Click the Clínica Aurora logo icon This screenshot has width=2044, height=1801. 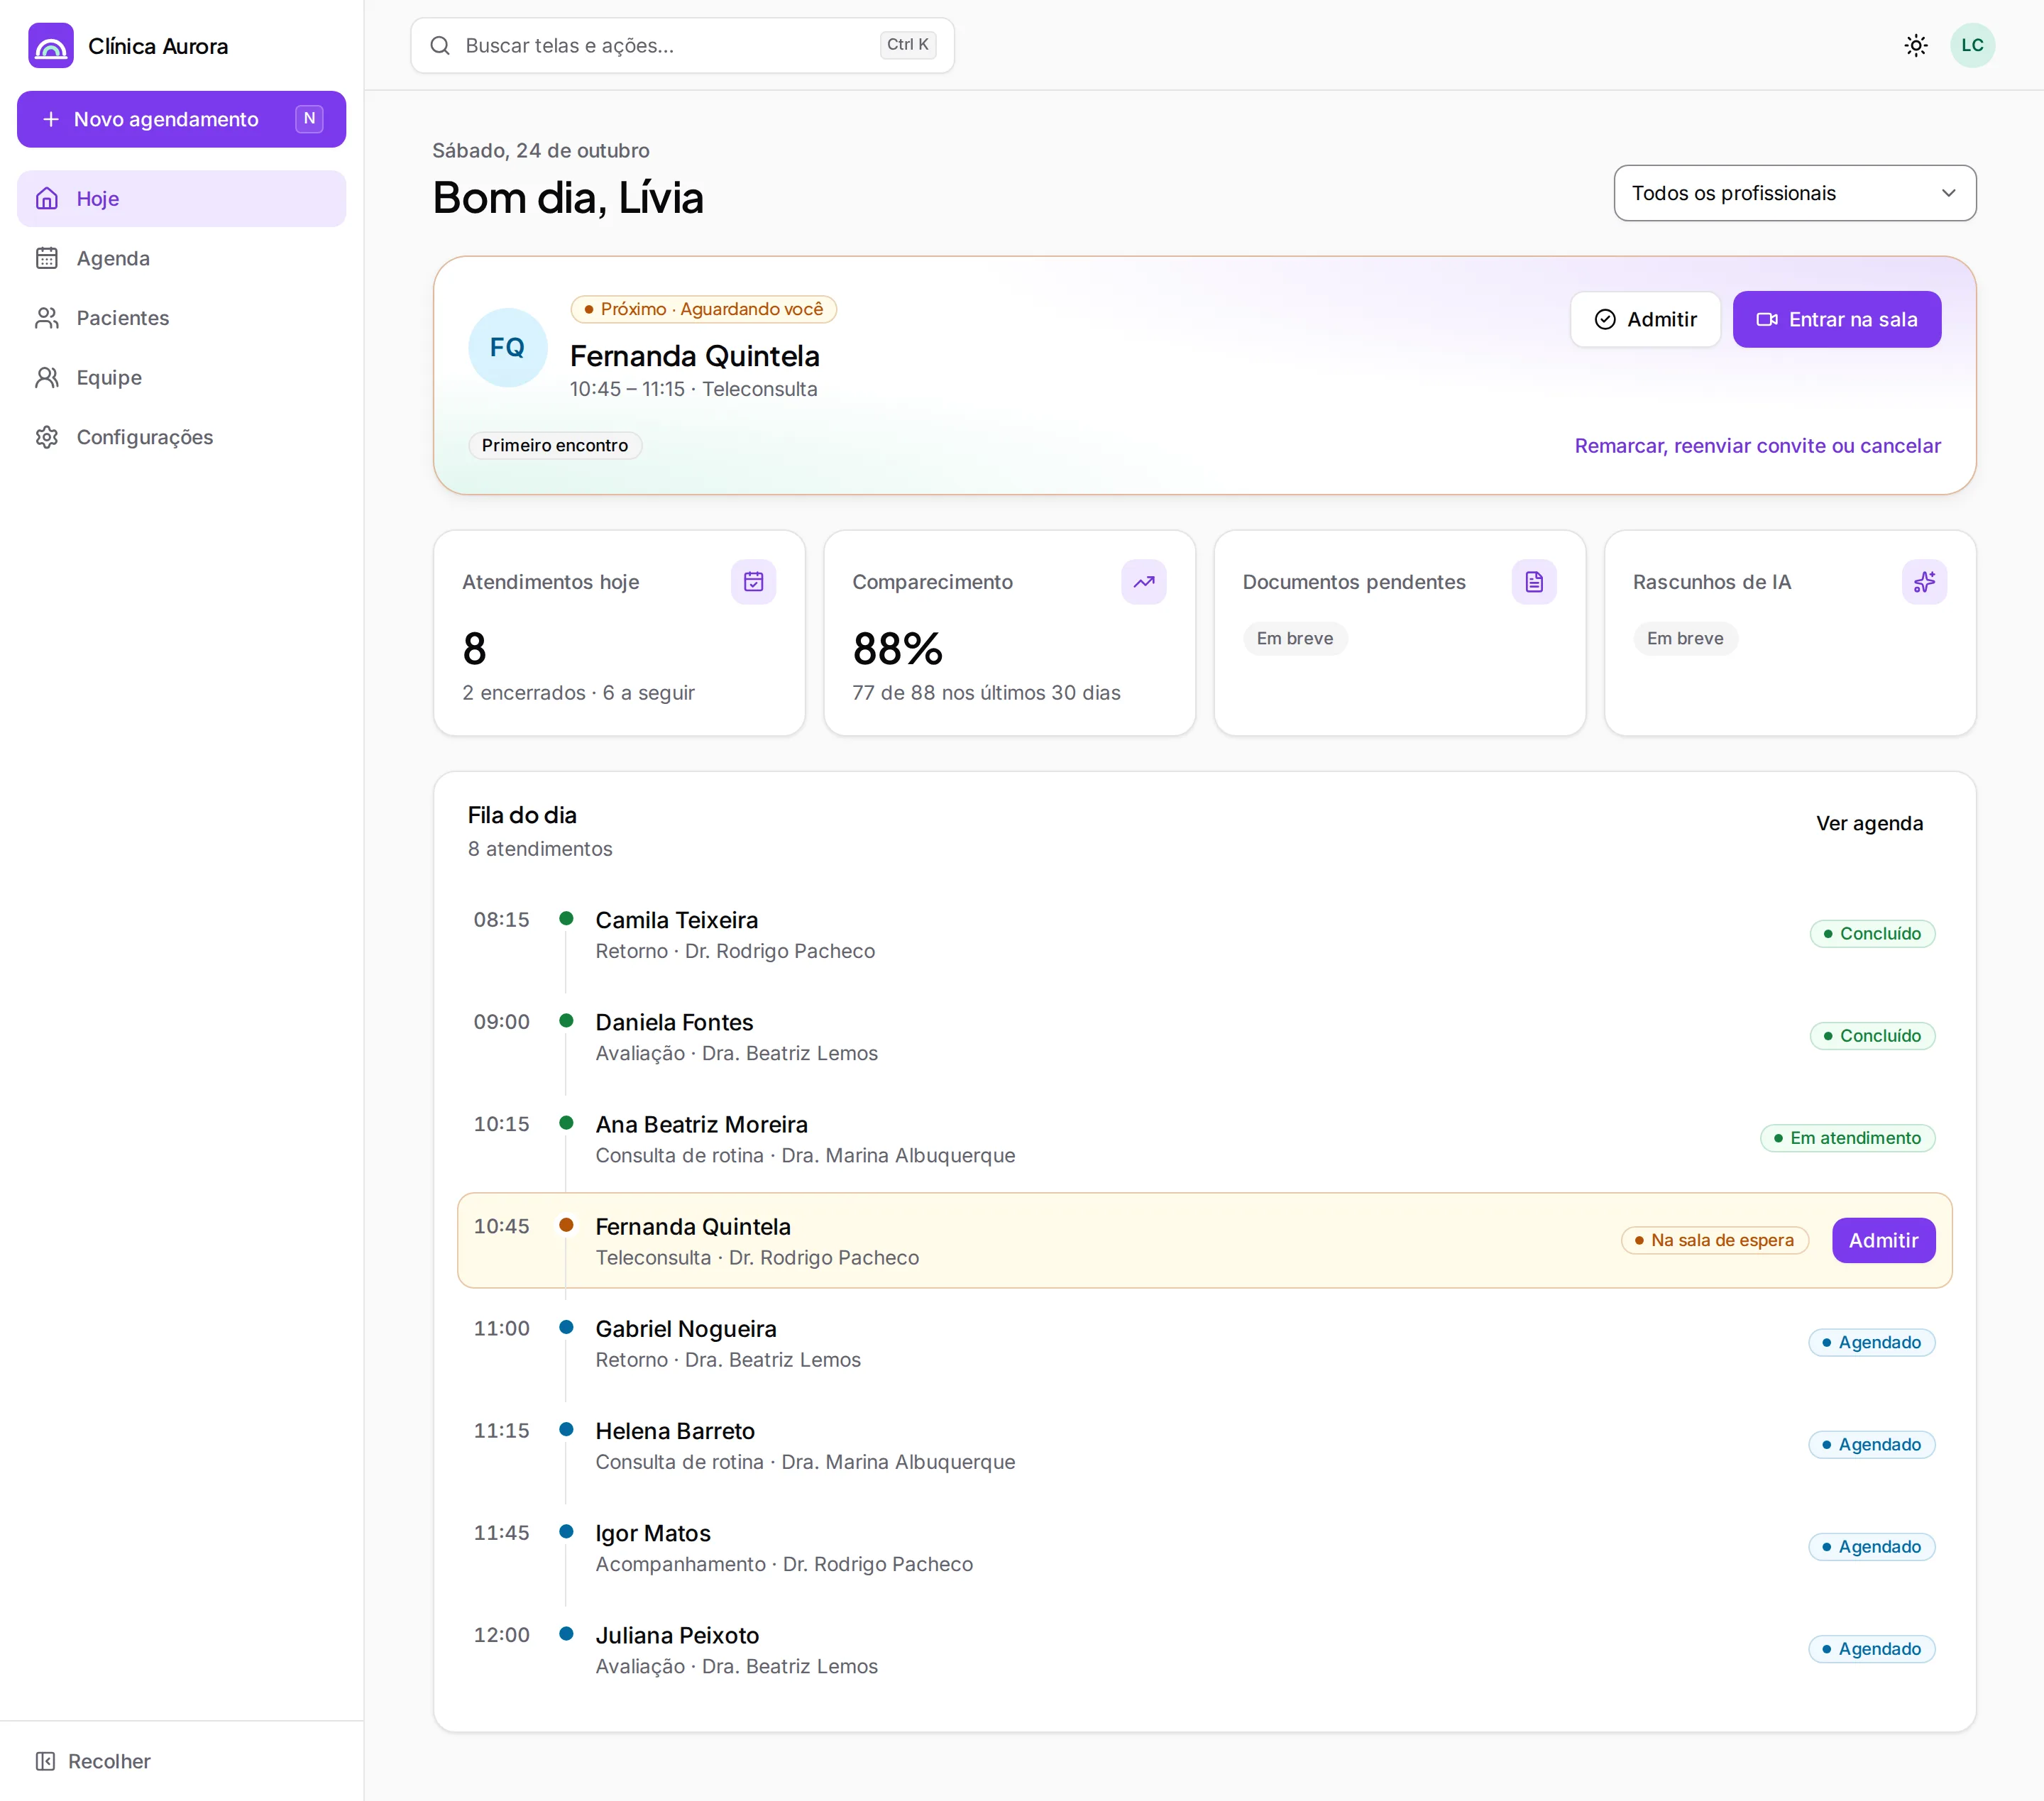coord(51,46)
